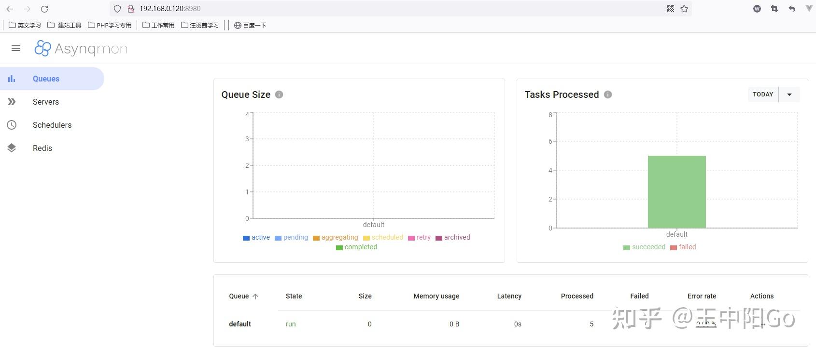
Task: Bookmark page with the star icon
Action: [684, 9]
